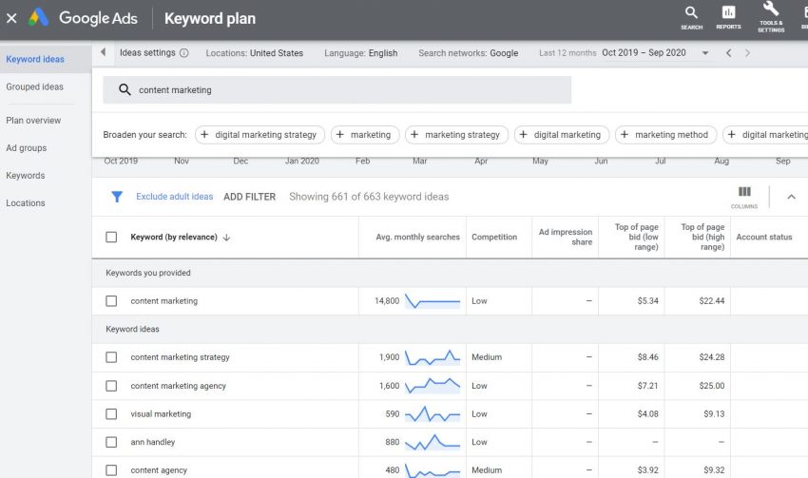Sort by Competition column header

[494, 237]
